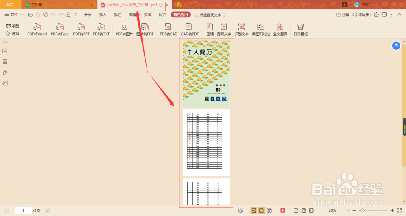Click the 分享 share button

click(x=343, y=15)
